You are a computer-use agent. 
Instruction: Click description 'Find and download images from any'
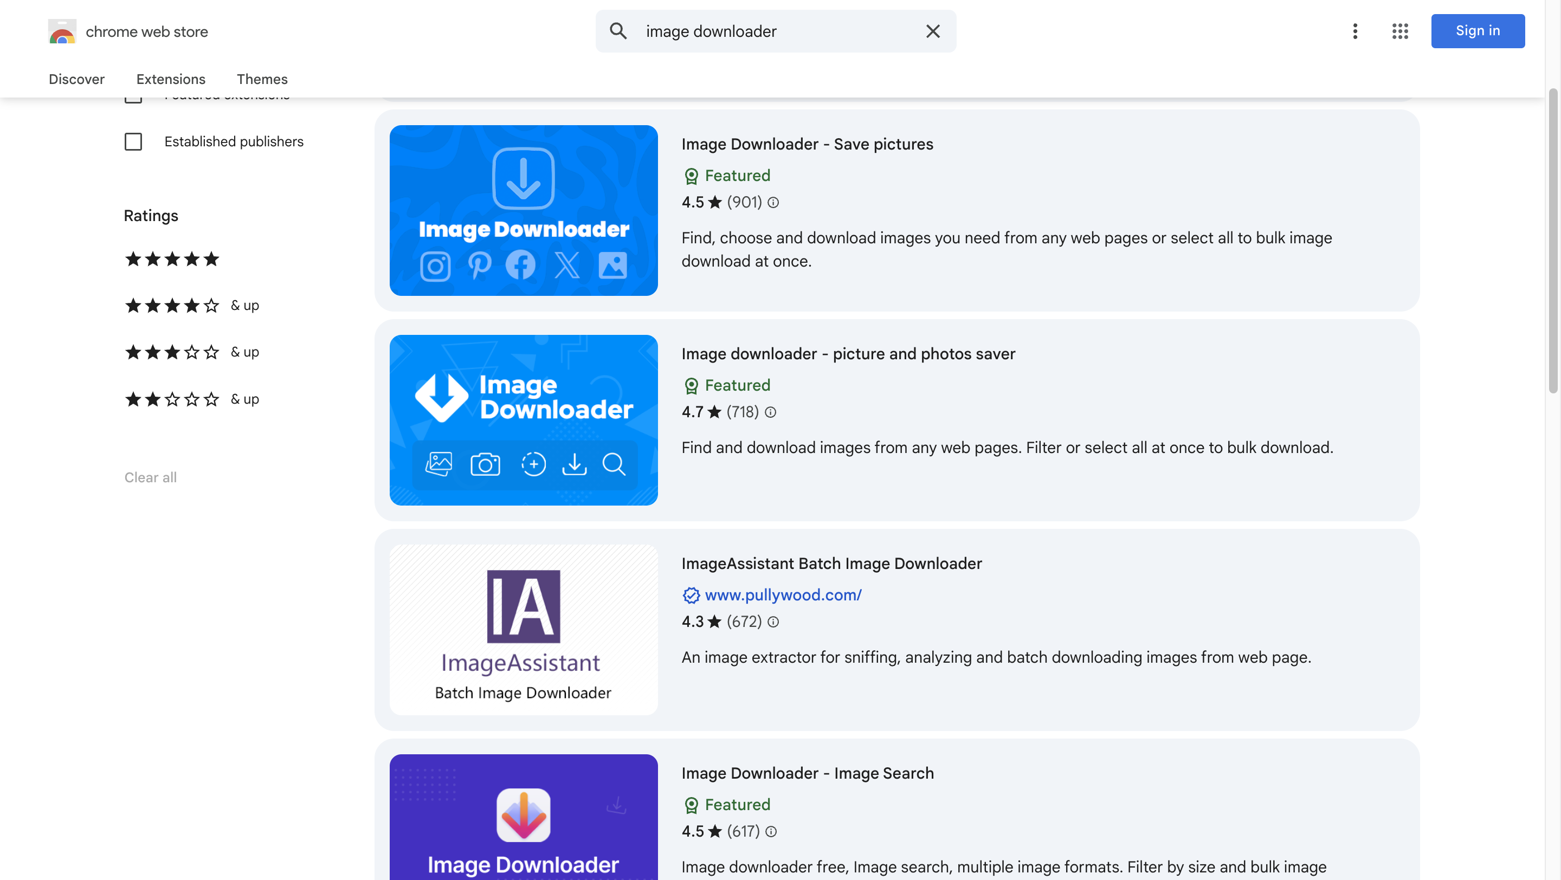tap(1007, 448)
